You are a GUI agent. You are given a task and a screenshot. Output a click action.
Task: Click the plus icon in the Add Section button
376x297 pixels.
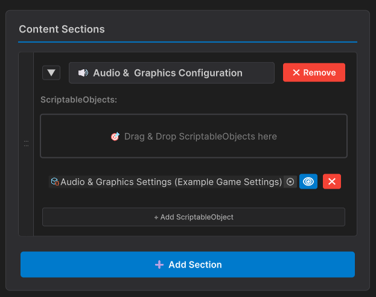coord(159,264)
